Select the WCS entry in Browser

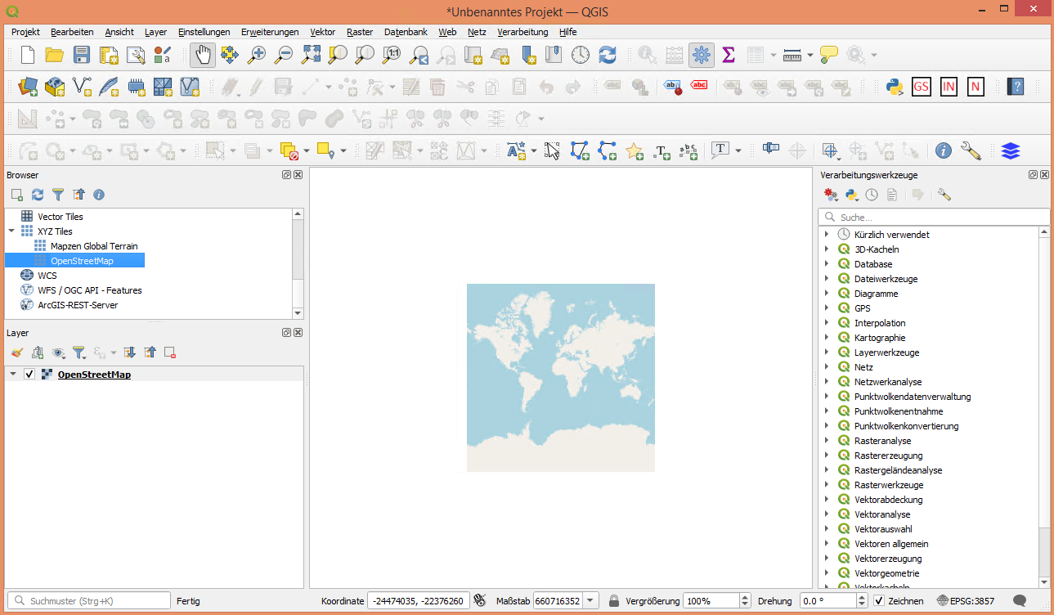[x=47, y=276]
